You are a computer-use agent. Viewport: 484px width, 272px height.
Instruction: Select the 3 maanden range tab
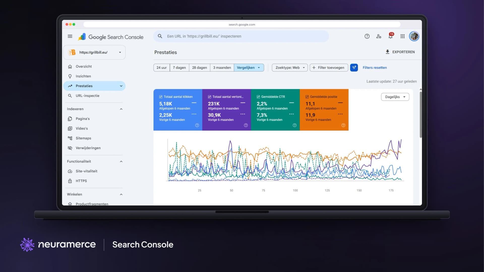[222, 67]
